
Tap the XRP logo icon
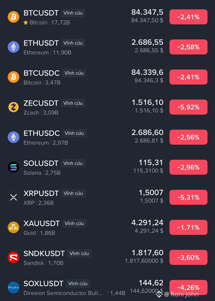pyautogui.click(x=14, y=197)
